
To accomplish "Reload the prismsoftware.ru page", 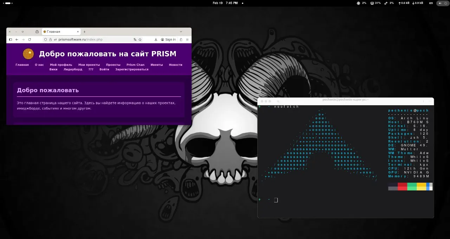I will [x=30, y=39].
